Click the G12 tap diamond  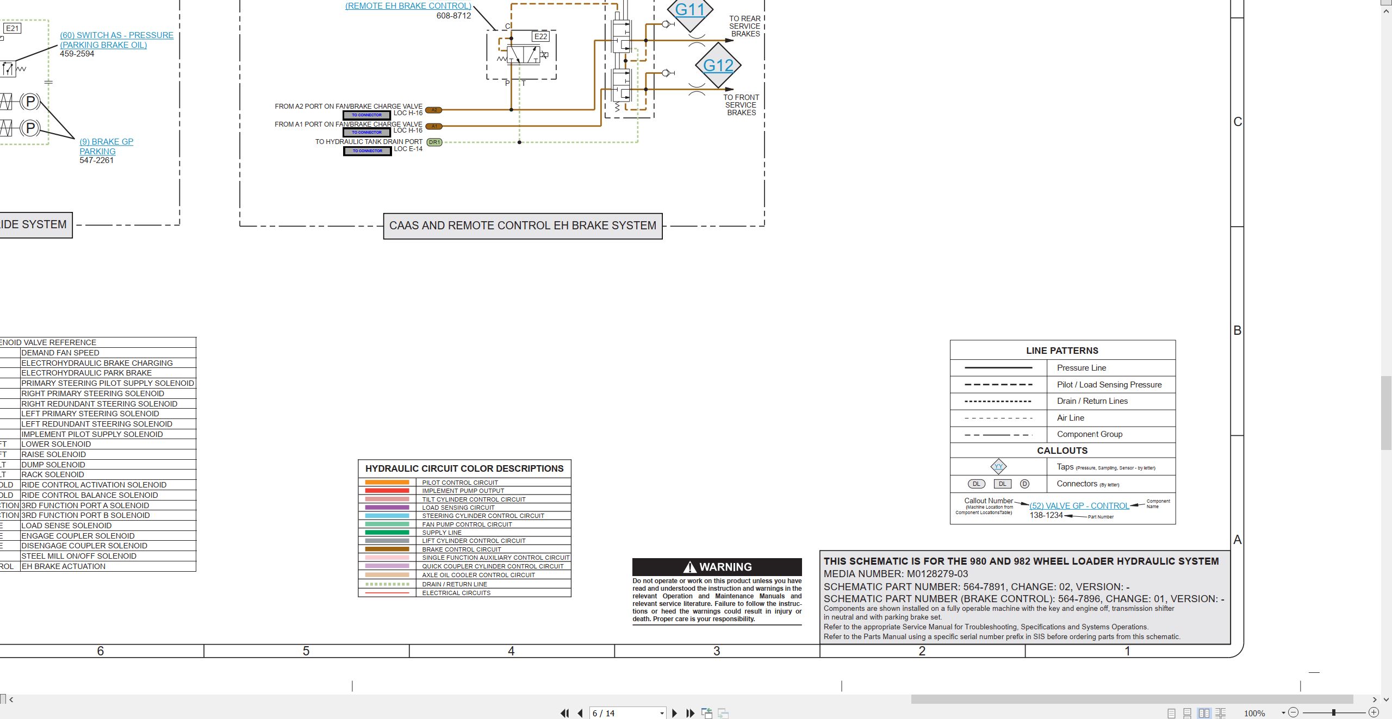[718, 65]
